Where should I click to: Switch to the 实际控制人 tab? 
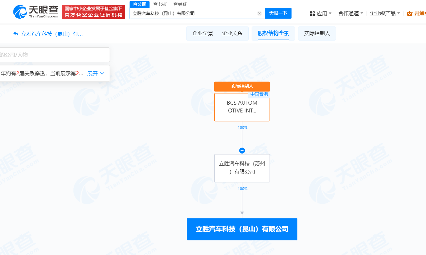click(317, 33)
